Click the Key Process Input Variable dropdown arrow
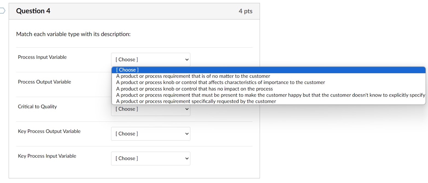Viewport: 428px width, 183px height. (x=187, y=158)
